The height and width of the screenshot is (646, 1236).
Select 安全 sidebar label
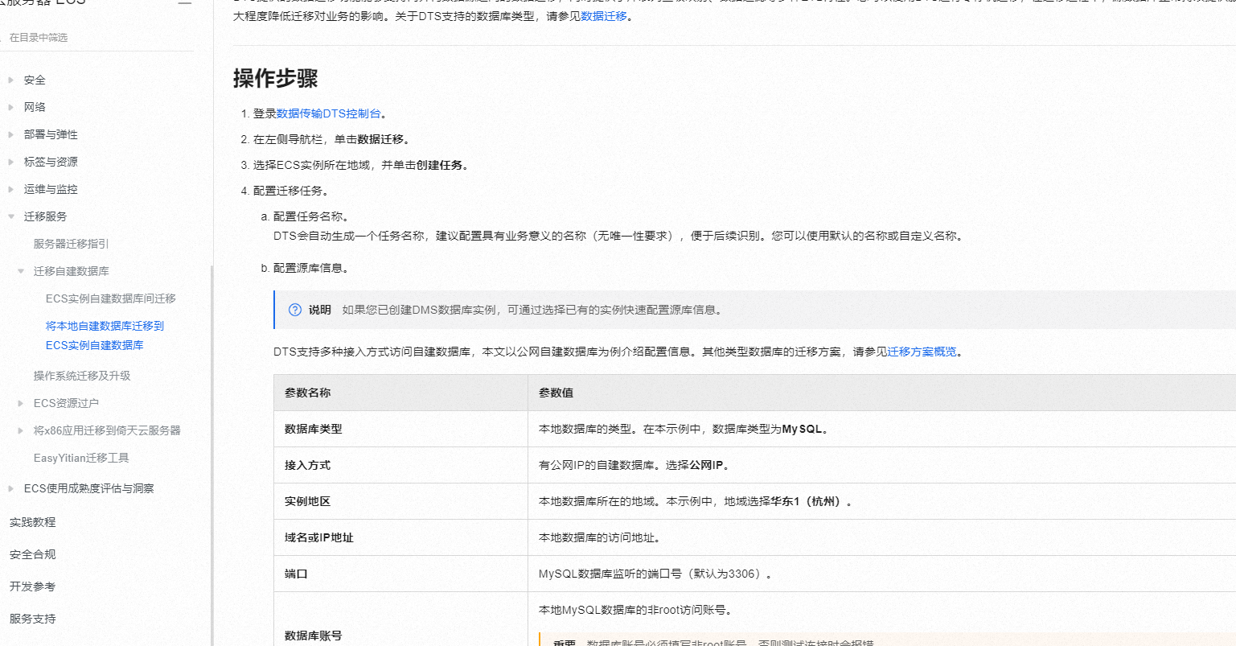click(x=35, y=80)
